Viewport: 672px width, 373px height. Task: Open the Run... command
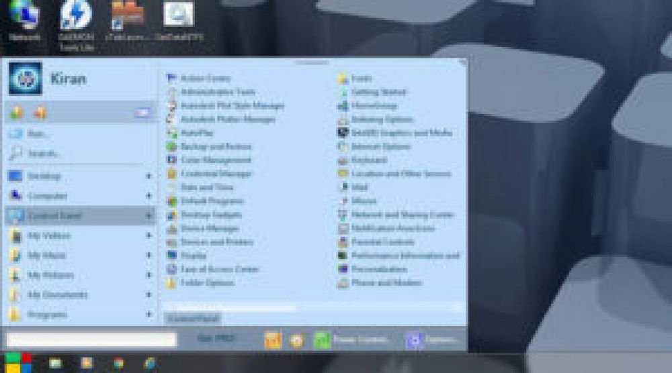coord(80,134)
